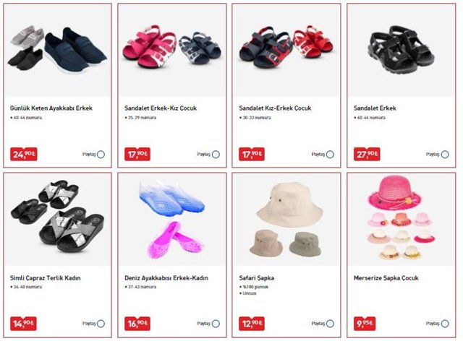This screenshot has height=341, width=463.
Task: Click the 9,95 price badge
Action: (365, 324)
